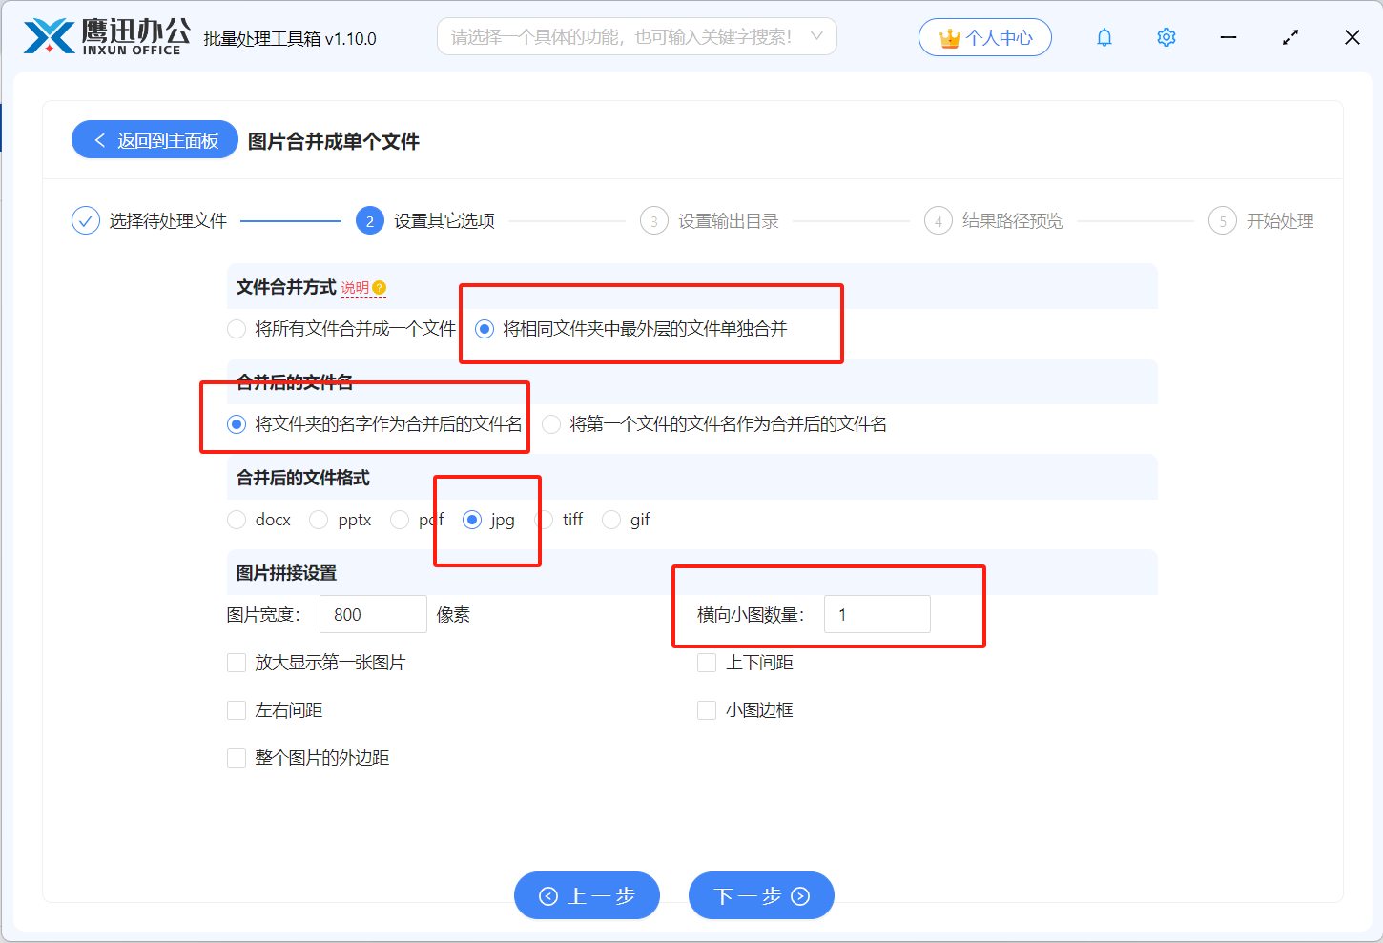The width and height of the screenshot is (1383, 943).
Task: Click the INXUN Office logo
Action: pyautogui.click(x=107, y=37)
